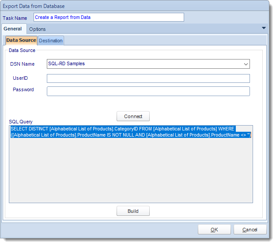Click the Data Source group box caption
276x245 pixels.
click(22, 50)
